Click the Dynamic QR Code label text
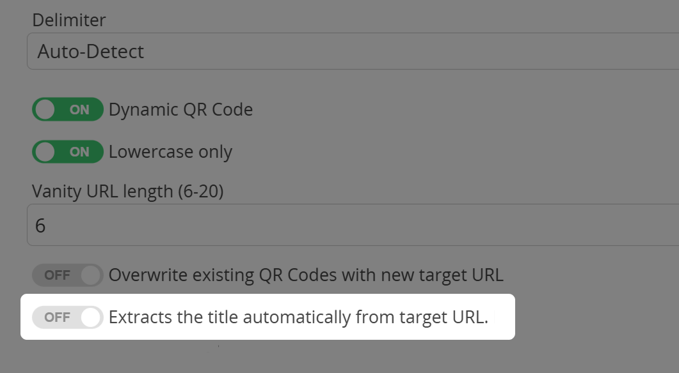This screenshot has height=373, width=679. coord(180,109)
